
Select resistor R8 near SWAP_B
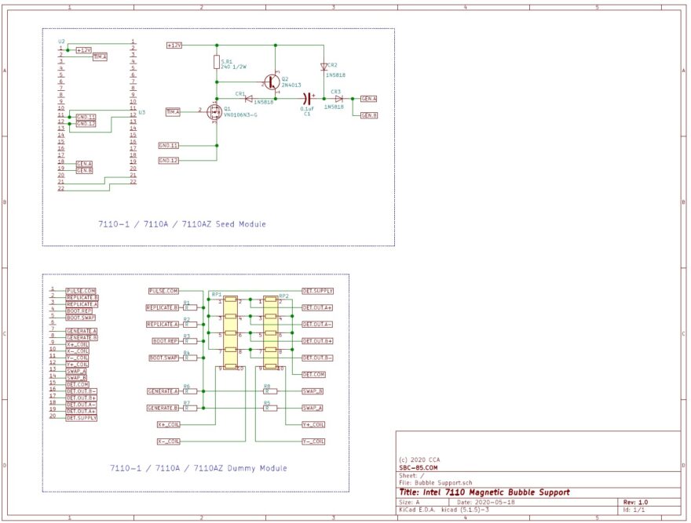tap(267, 391)
